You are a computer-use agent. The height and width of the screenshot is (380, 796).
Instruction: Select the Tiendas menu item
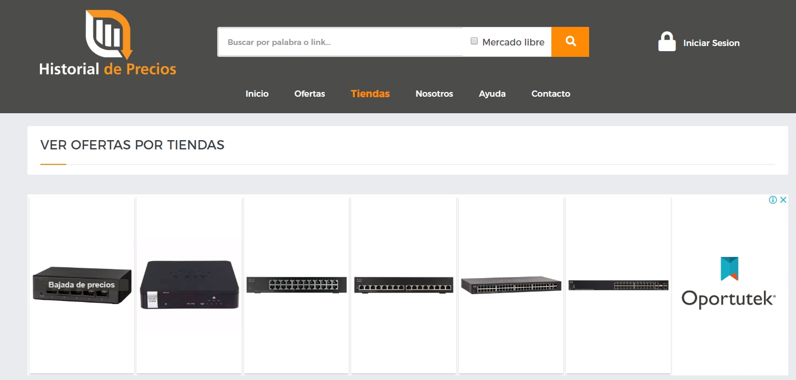tap(370, 94)
